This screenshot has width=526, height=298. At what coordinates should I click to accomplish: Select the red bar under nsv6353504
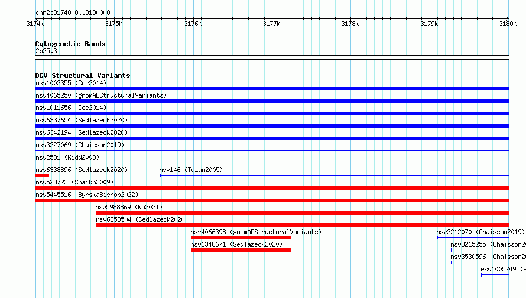(x=303, y=225)
